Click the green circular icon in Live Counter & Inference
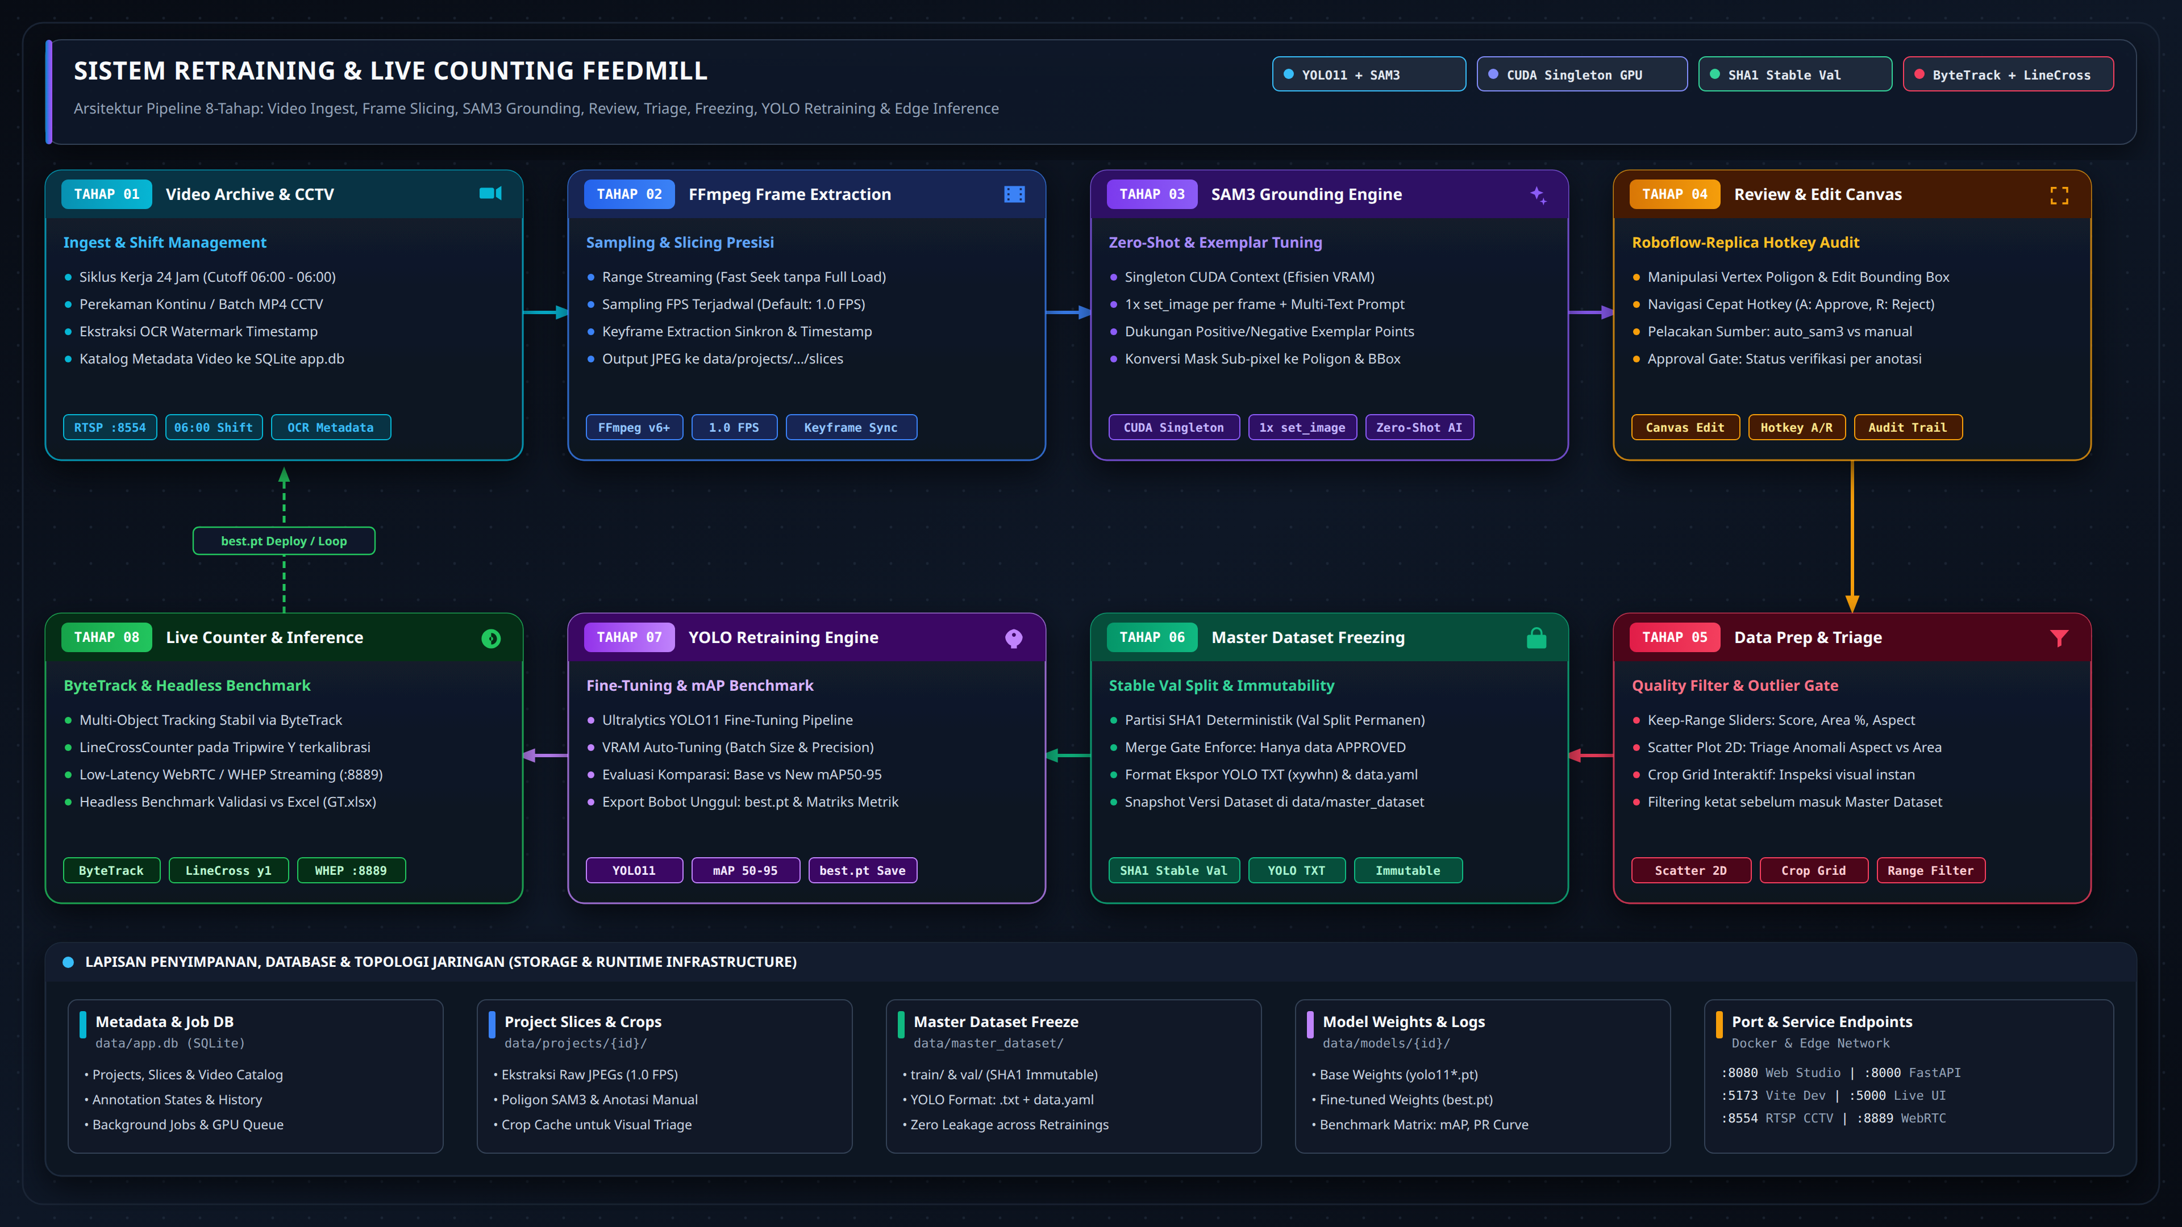 coord(490,638)
